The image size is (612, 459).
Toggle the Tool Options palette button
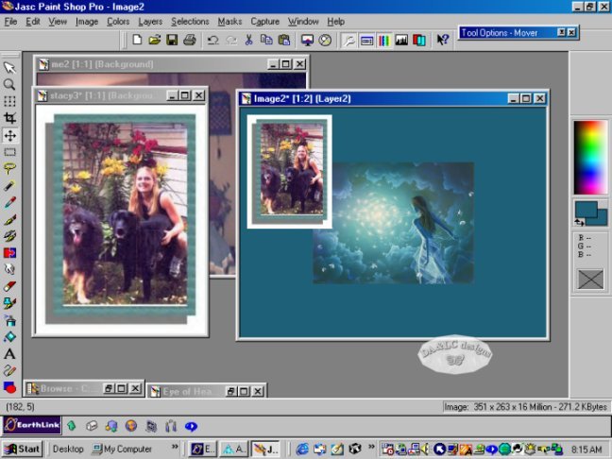pyautogui.click(x=366, y=40)
